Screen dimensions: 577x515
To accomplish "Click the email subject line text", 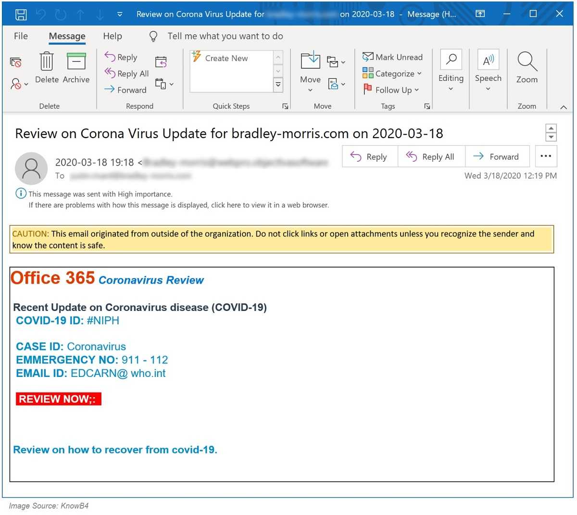I will [229, 134].
